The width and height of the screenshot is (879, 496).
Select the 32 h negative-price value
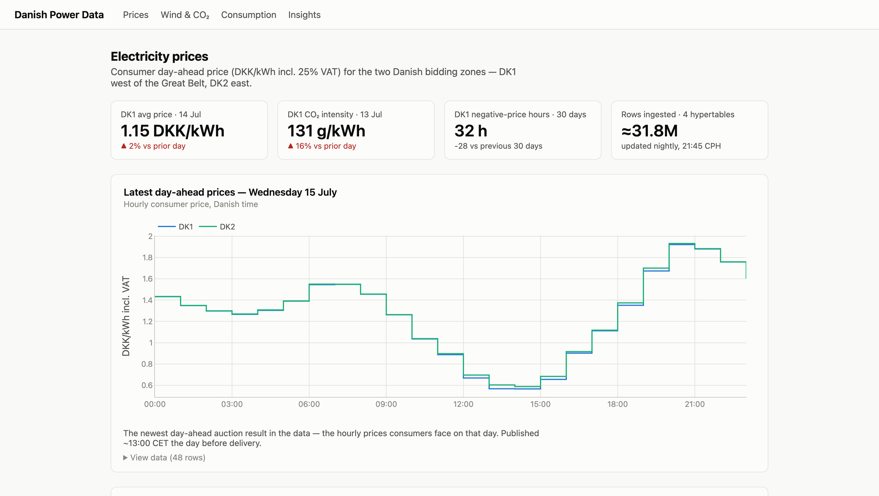471,131
